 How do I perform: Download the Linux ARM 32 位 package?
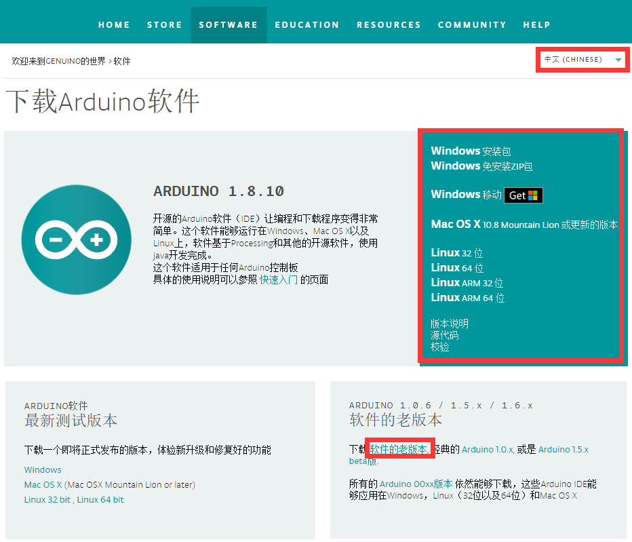point(467,283)
